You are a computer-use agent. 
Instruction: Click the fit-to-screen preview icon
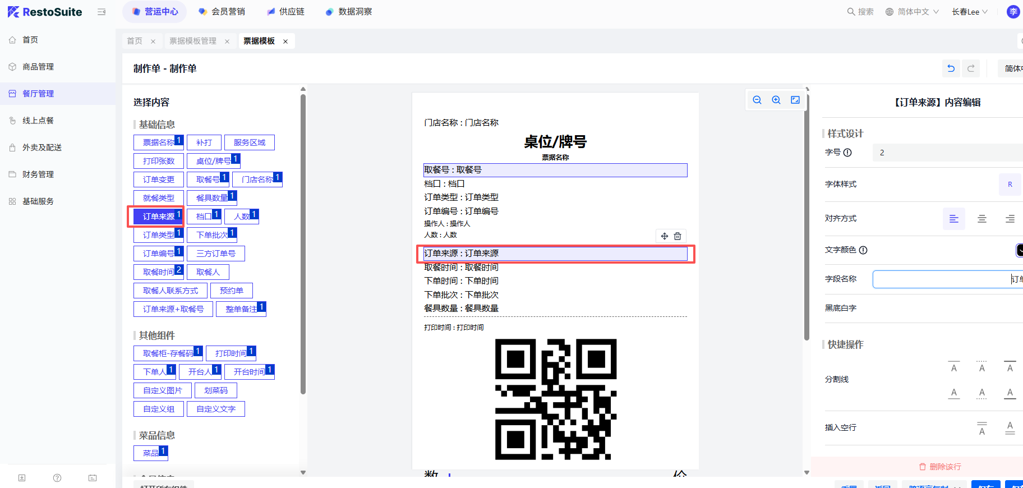795,100
